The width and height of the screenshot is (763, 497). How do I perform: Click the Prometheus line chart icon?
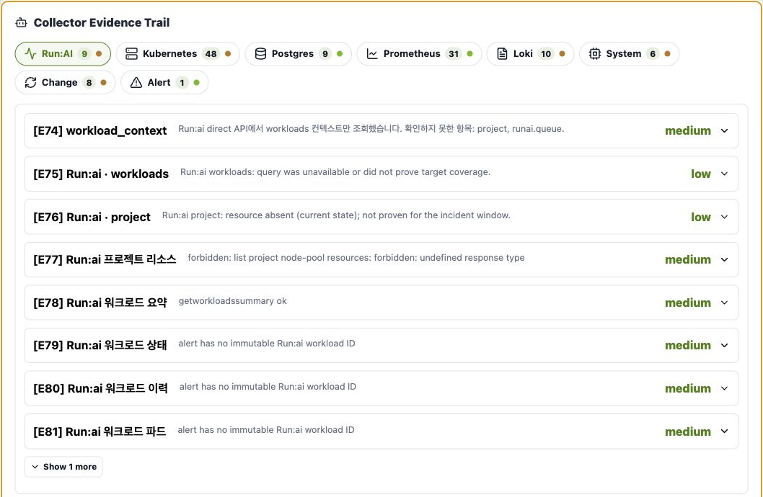[372, 53]
